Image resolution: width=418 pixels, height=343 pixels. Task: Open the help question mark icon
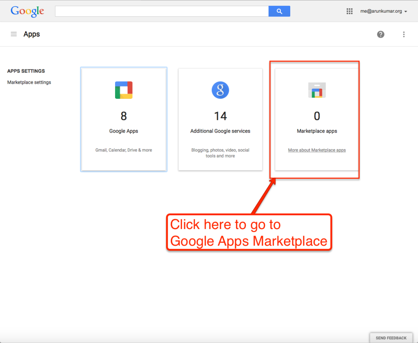(380, 34)
